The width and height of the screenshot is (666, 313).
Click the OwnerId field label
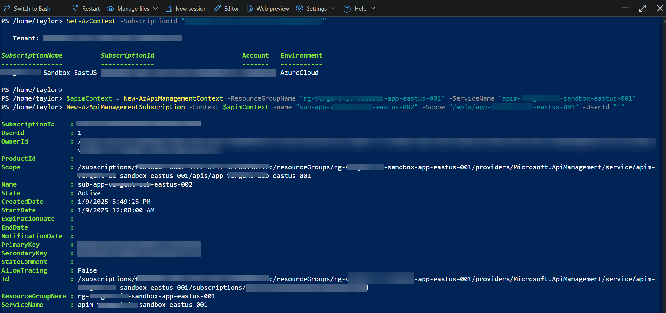(15, 141)
